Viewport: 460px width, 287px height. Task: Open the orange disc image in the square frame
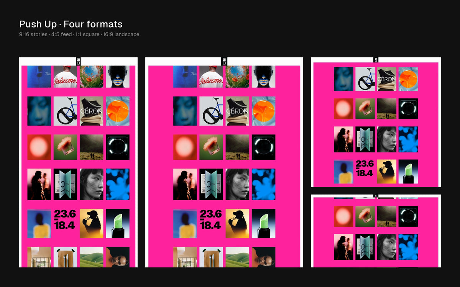(x=408, y=79)
